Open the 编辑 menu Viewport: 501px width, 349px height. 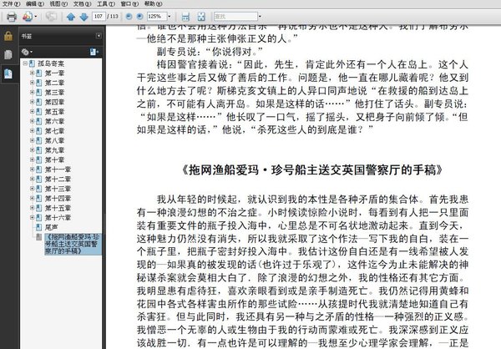point(34,3)
